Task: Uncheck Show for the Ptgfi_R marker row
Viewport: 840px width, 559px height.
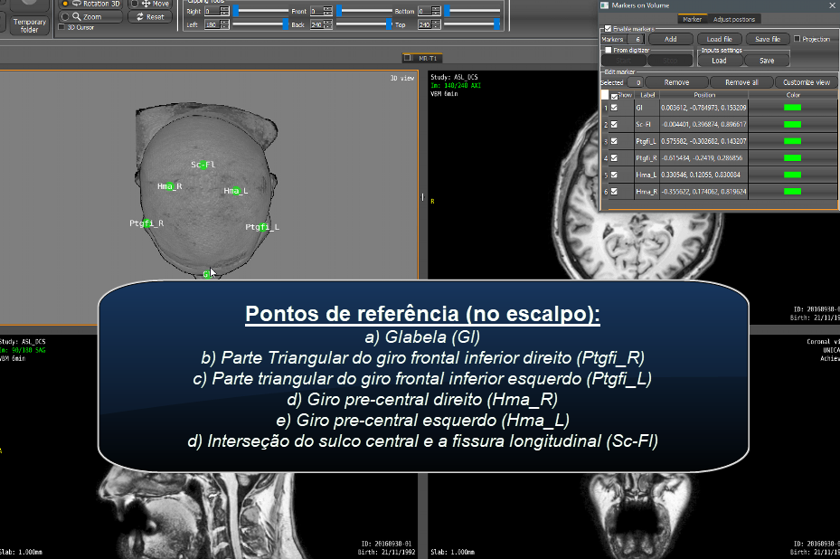Action: [x=614, y=158]
